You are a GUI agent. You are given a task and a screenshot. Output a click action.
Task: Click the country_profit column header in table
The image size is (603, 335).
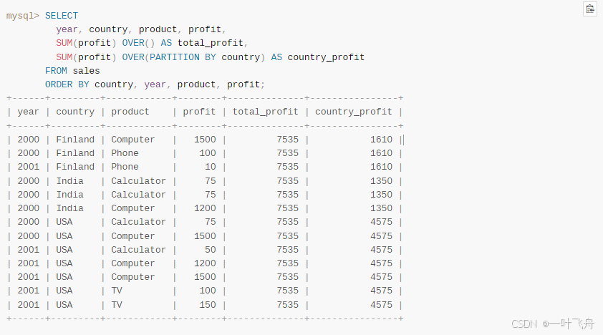(x=354, y=112)
